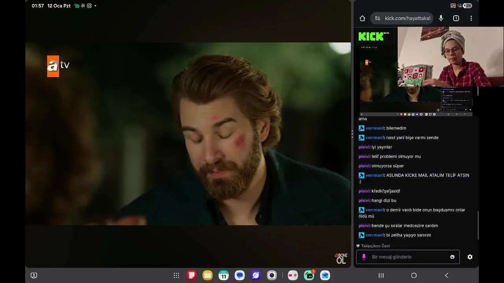Open the YouTube-Chrome app pair icon
504x283 pixels.
click(x=293, y=276)
